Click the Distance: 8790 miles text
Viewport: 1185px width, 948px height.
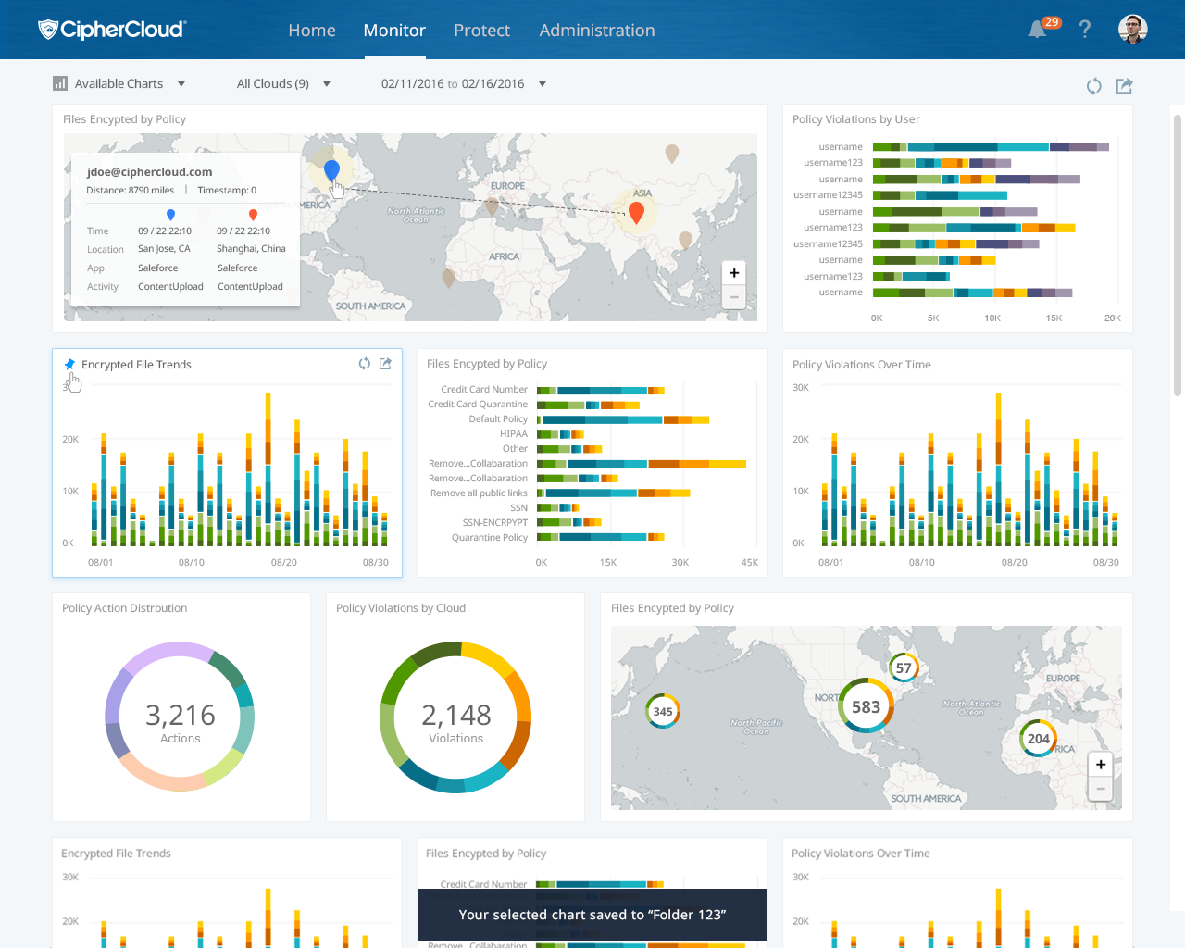pyautogui.click(x=130, y=191)
